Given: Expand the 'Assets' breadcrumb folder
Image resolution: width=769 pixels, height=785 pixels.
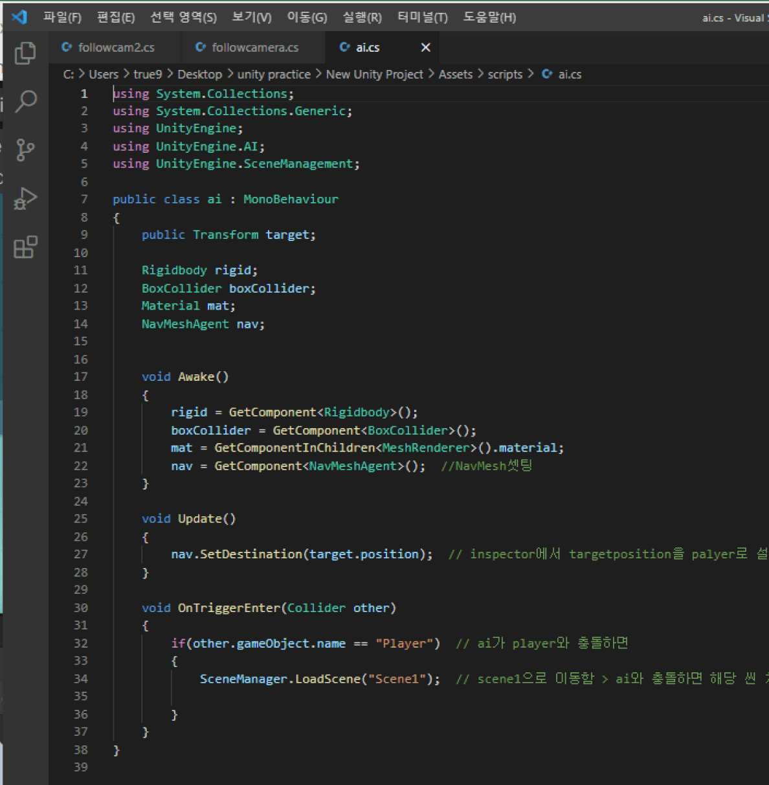Looking at the screenshot, I should coord(455,74).
